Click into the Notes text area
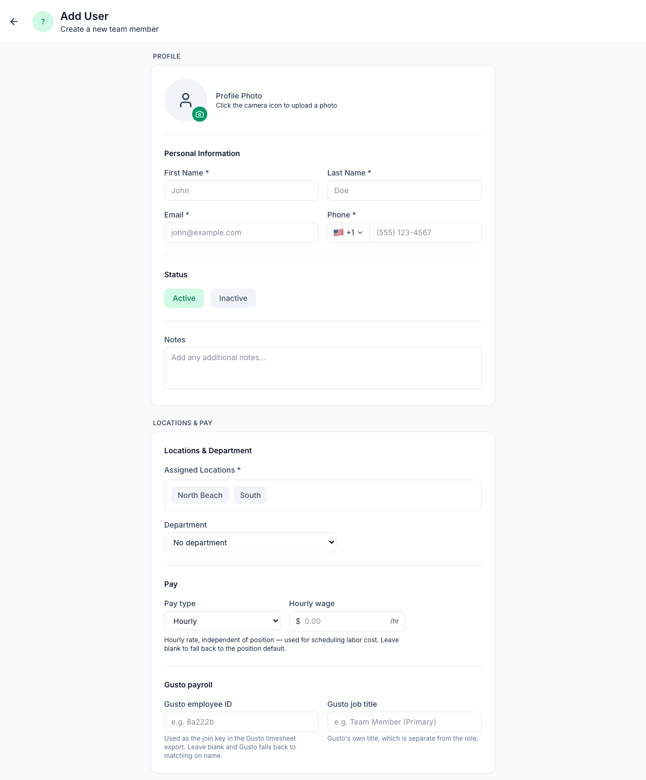The width and height of the screenshot is (646, 780). 323,368
